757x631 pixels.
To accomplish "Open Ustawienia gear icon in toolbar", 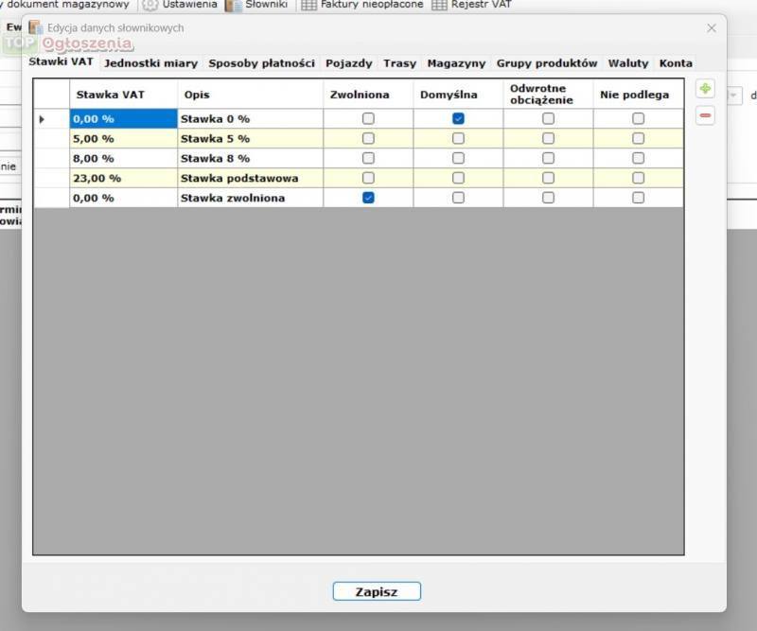I will [x=150, y=5].
